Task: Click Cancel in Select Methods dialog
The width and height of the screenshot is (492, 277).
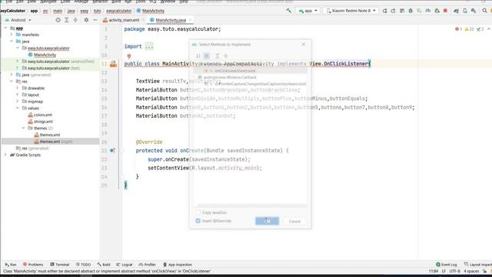Action: click(294, 221)
